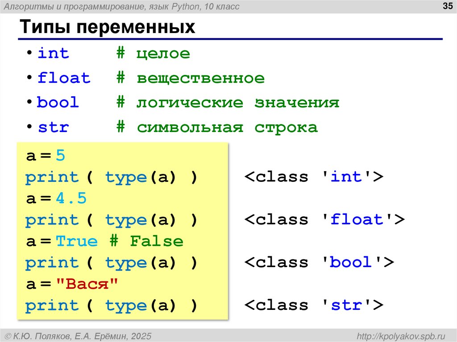Select the float type keyword

coord(64,78)
